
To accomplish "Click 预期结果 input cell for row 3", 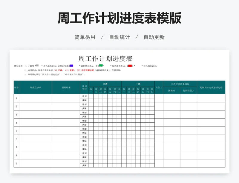I will pyautogui.click(x=66, y=115).
